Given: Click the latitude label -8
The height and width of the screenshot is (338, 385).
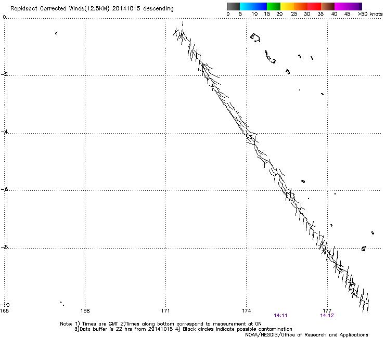Looking at the screenshot, I should 4,247.
